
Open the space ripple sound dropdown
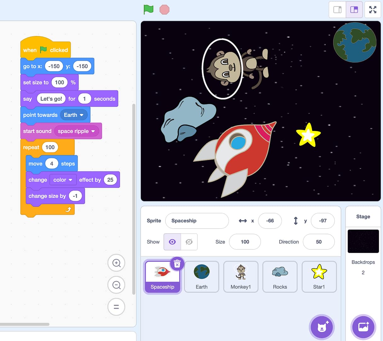(x=76, y=131)
